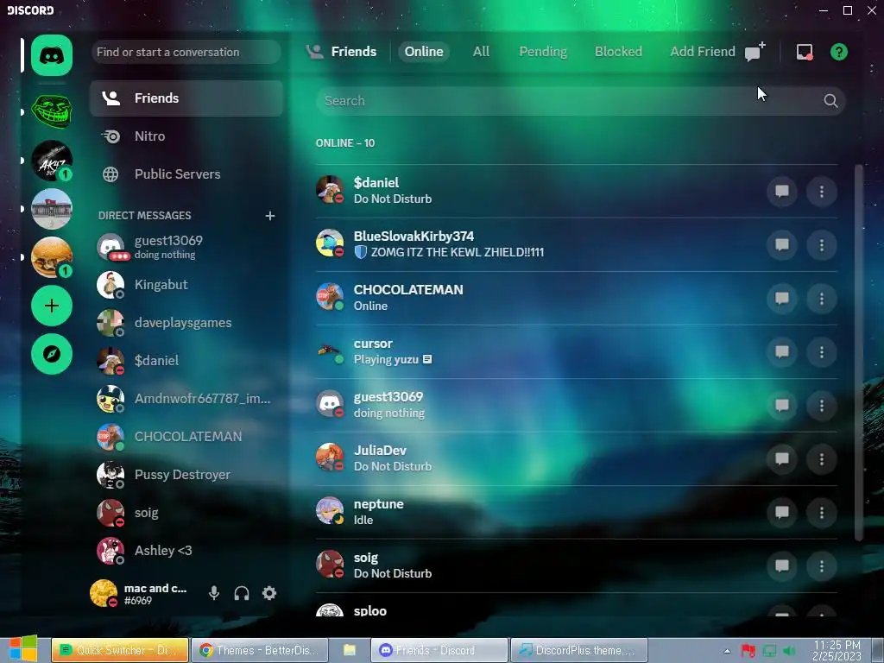Message neptune via chat bubble icon

(782, 513)
